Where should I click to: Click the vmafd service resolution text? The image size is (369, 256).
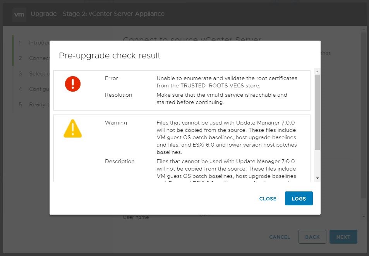point(222,99)
